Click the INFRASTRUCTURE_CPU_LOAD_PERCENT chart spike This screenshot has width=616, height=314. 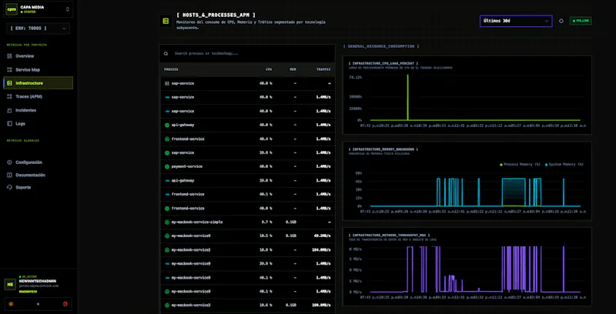pyautogui.click(x=408, y=97)
